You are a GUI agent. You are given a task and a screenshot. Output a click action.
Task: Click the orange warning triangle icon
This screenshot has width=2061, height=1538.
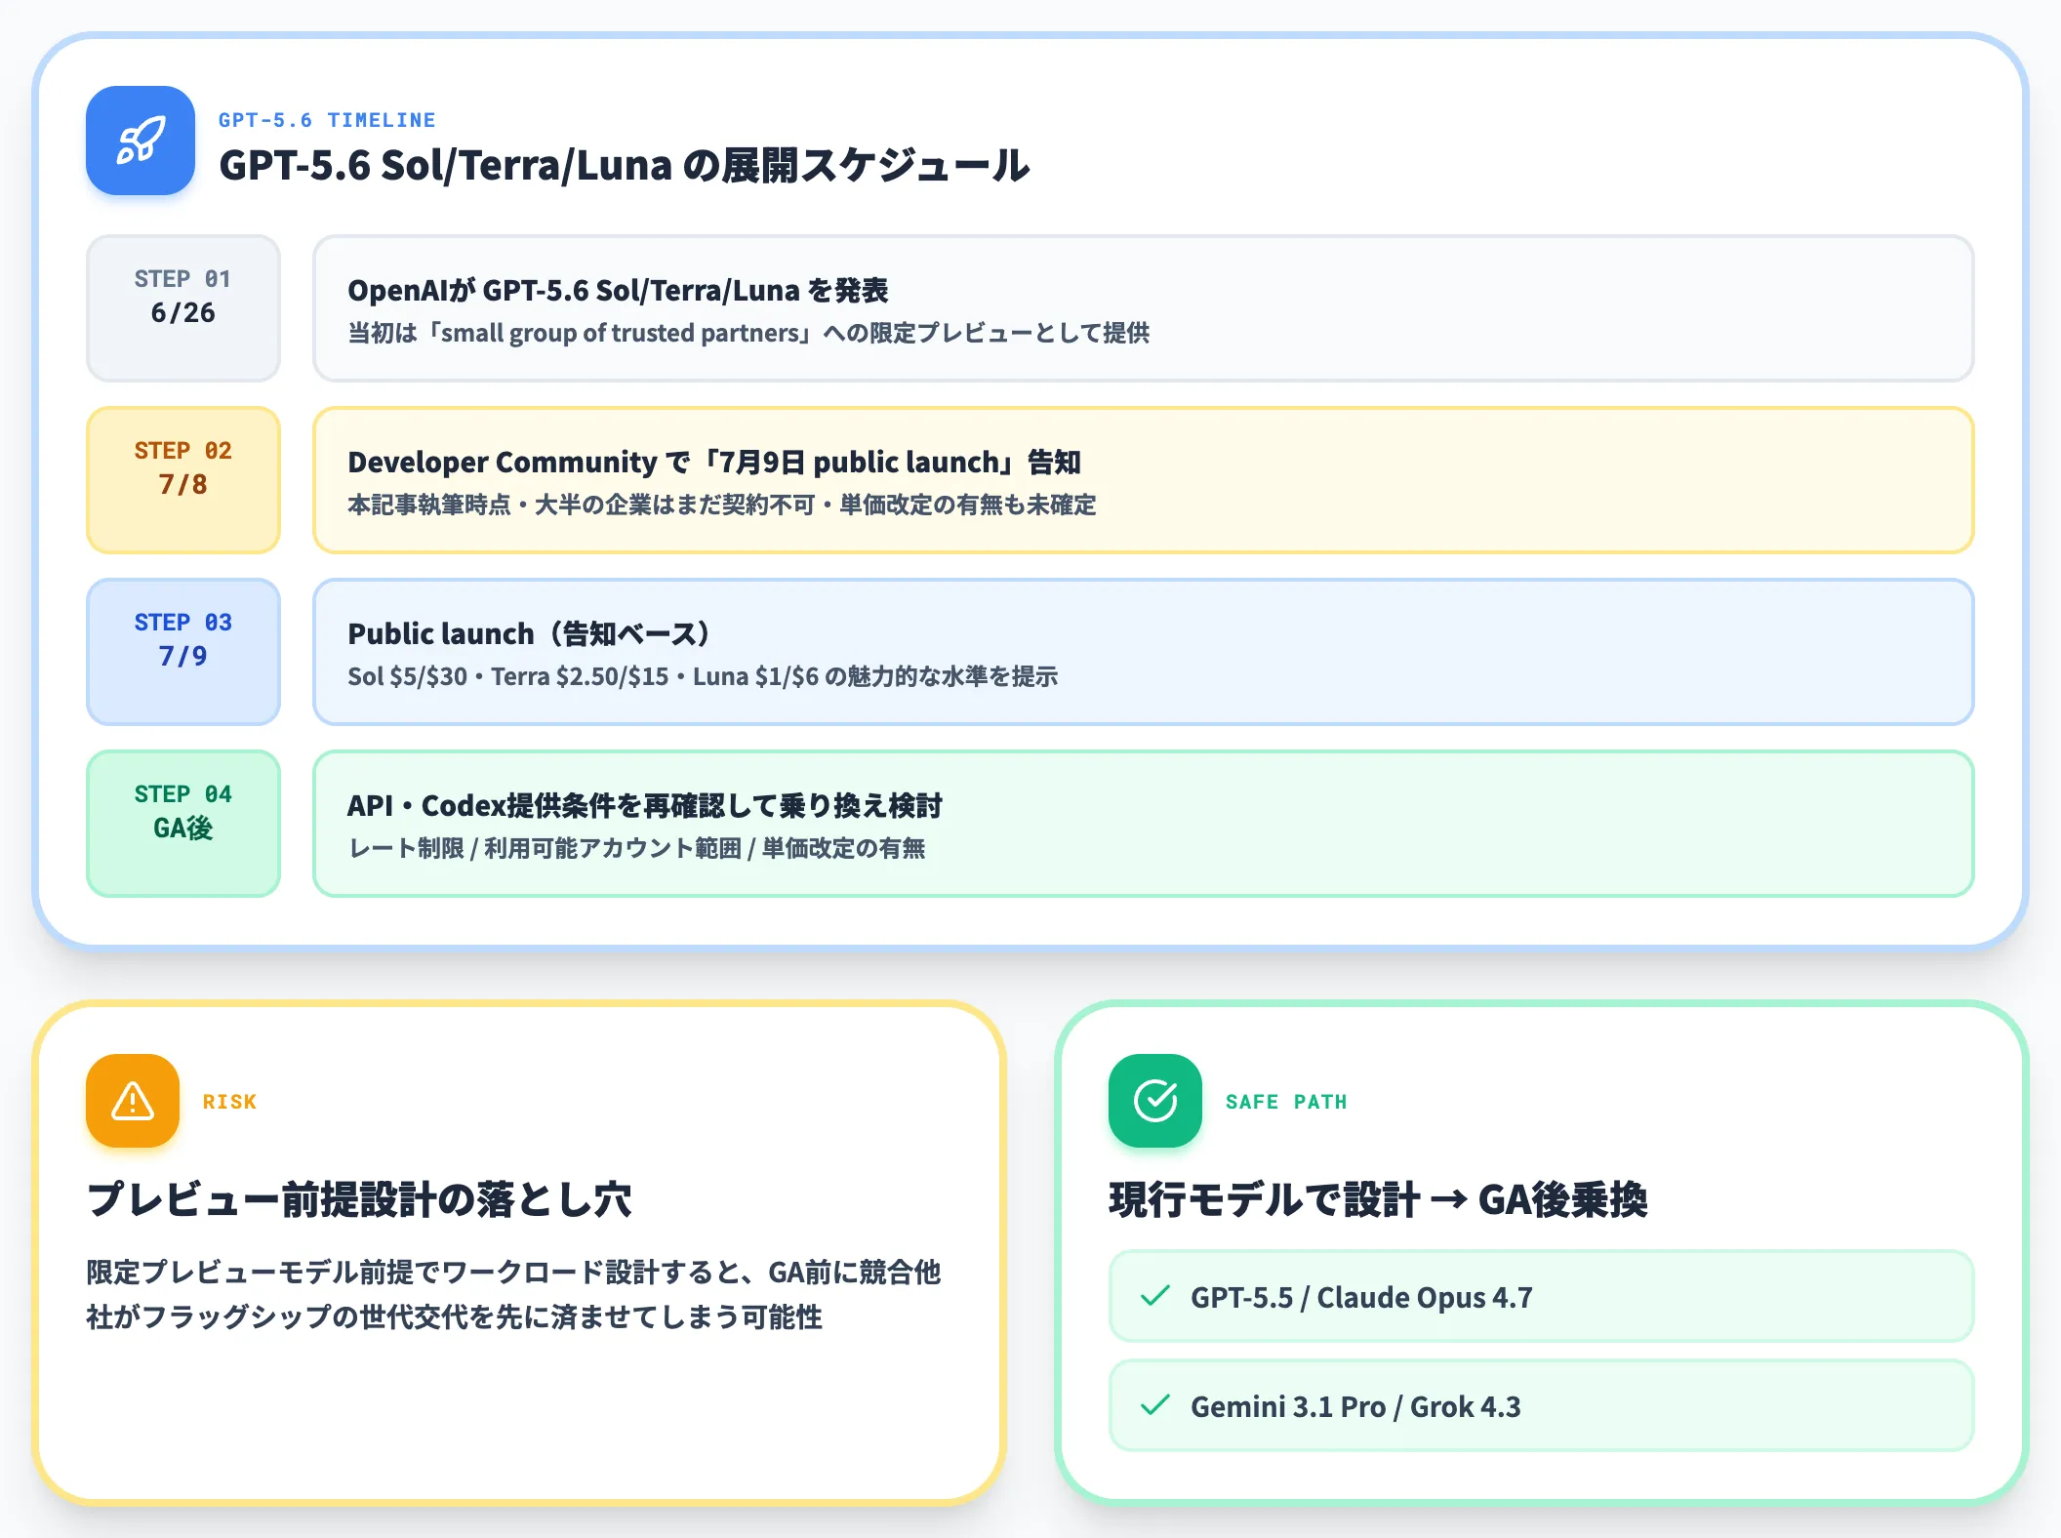tap(133, 1101)
